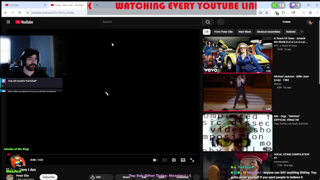Image resolution: width=320 pixels, height=180 pixels.
Task: Select the All filter chip
Action: 206,32
